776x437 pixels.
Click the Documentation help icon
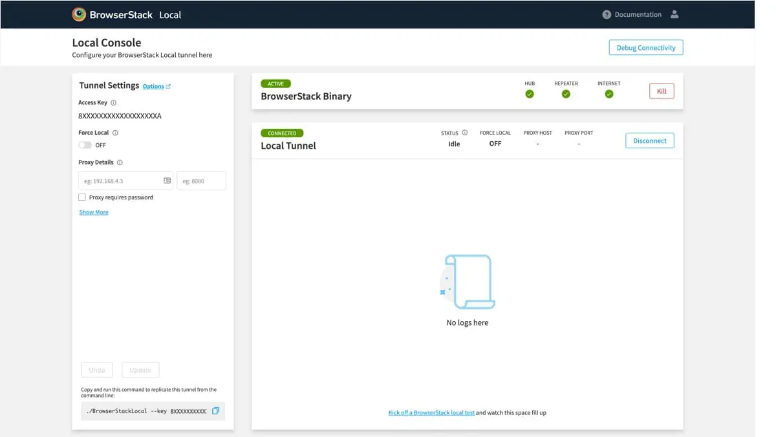[606, 14]
